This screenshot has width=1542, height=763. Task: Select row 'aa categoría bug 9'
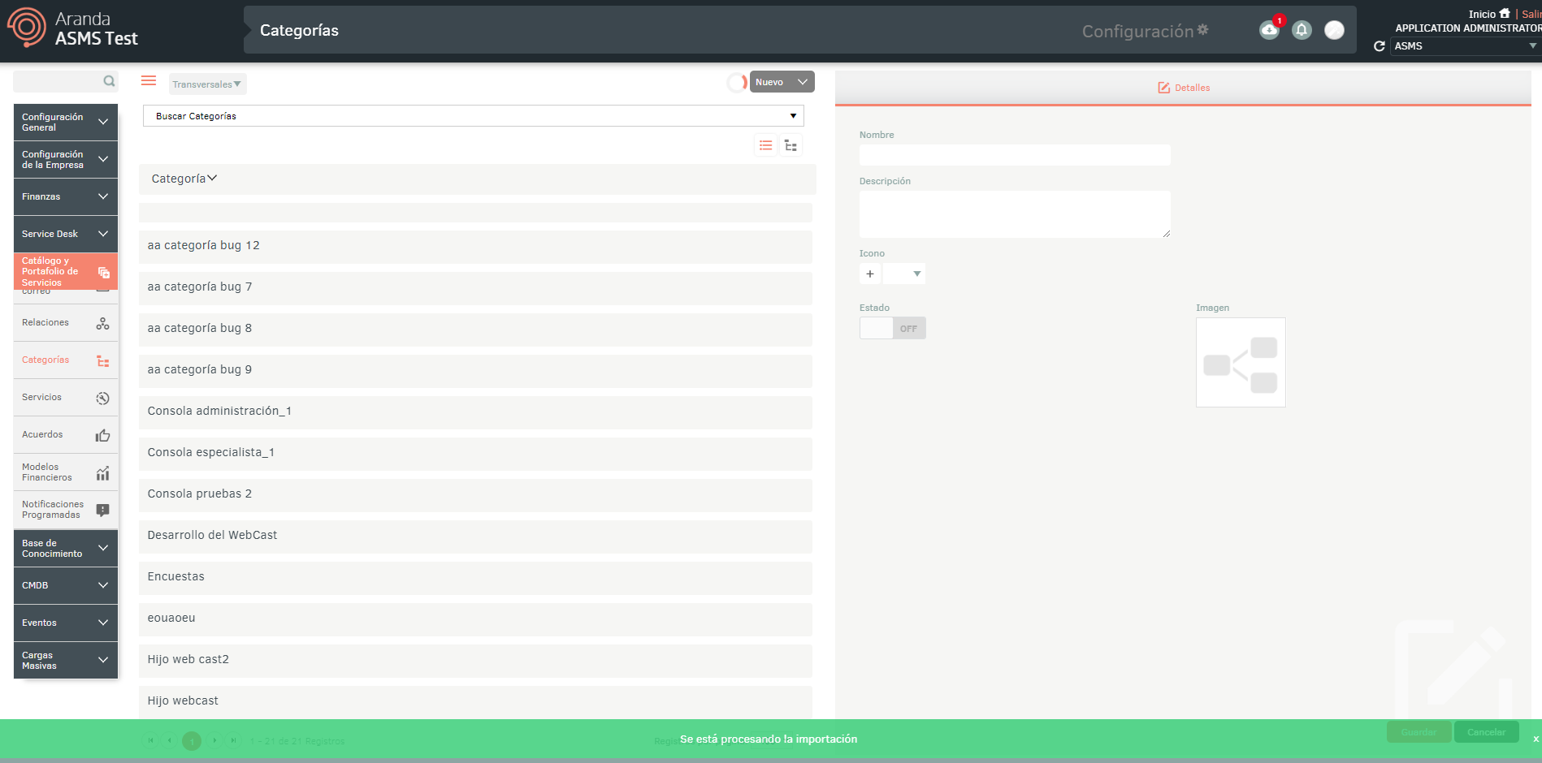pyautogui.click(x=475, y=370)
